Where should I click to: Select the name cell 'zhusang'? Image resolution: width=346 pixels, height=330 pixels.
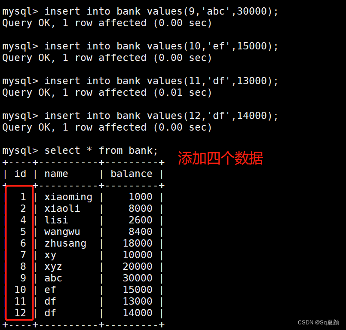65,243
